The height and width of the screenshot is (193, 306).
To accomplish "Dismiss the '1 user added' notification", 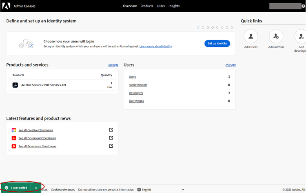I will 36,188.
